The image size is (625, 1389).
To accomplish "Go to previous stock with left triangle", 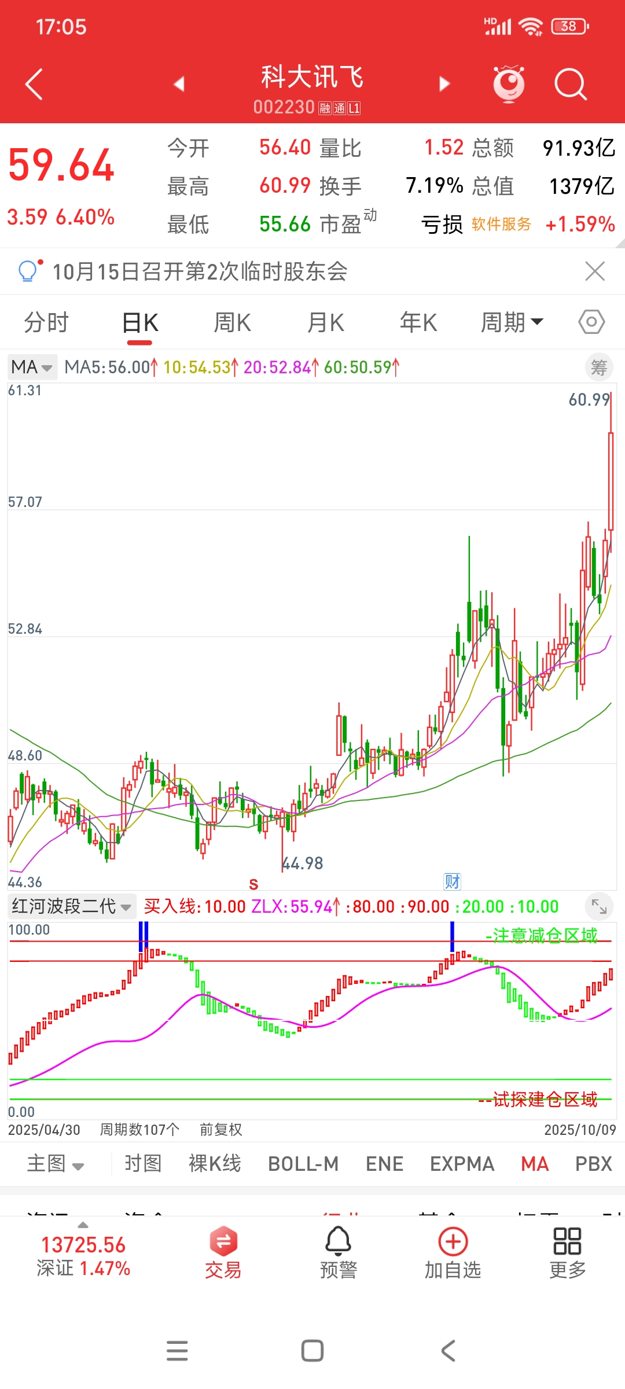I will click(179, 84).
